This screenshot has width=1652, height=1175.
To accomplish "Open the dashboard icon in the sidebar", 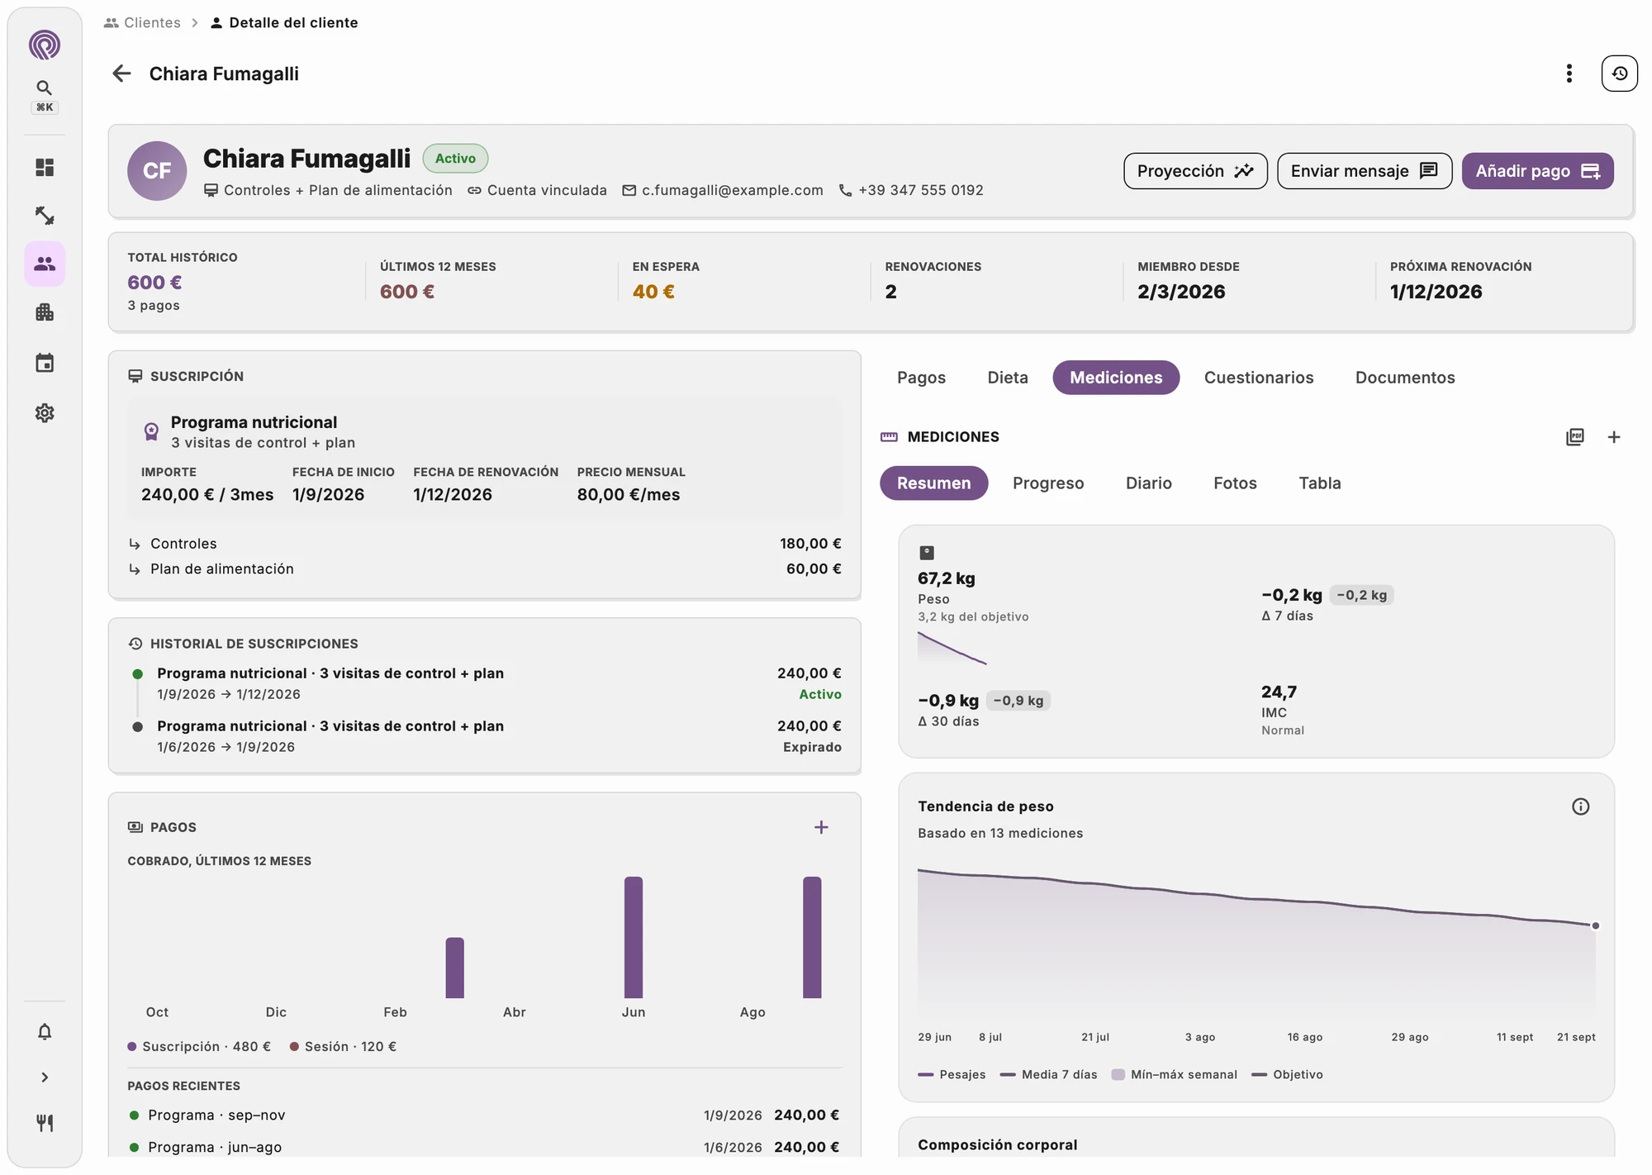I will point(45,168).
